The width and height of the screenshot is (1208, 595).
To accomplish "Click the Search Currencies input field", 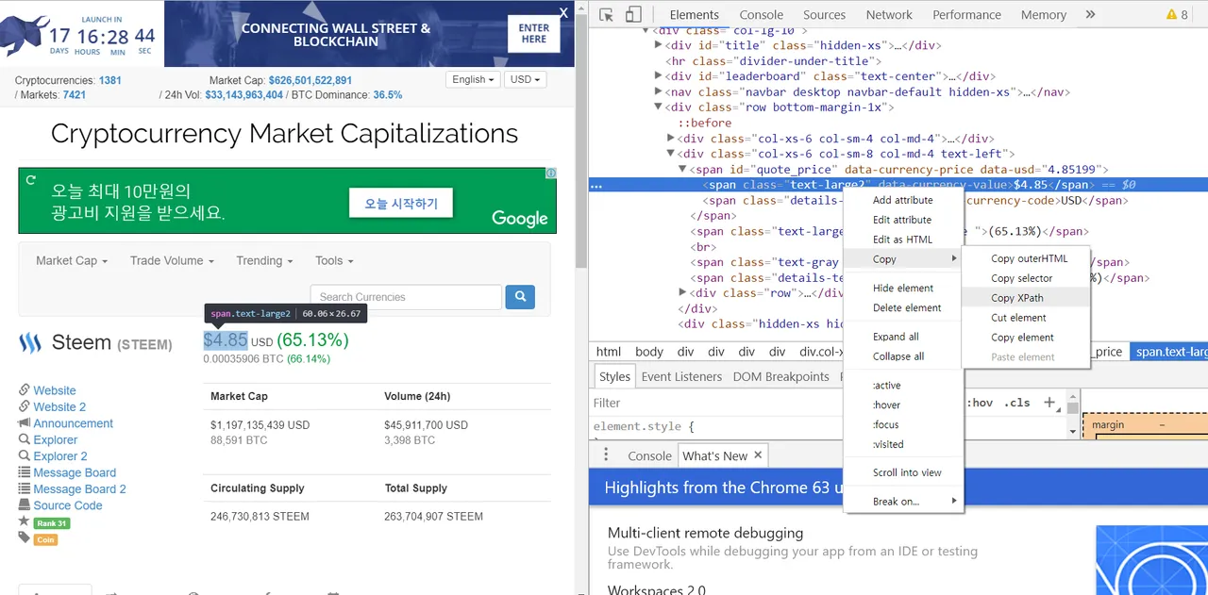I will [406, 297].
